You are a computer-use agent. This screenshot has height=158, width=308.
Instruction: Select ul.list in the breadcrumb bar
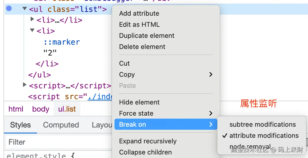click(67, 109)
